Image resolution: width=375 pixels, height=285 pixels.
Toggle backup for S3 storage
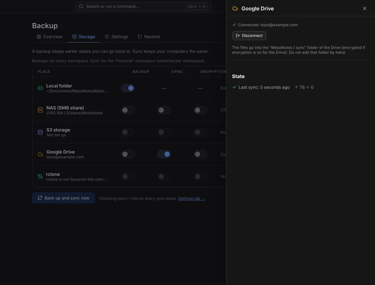tap(128, 132)
